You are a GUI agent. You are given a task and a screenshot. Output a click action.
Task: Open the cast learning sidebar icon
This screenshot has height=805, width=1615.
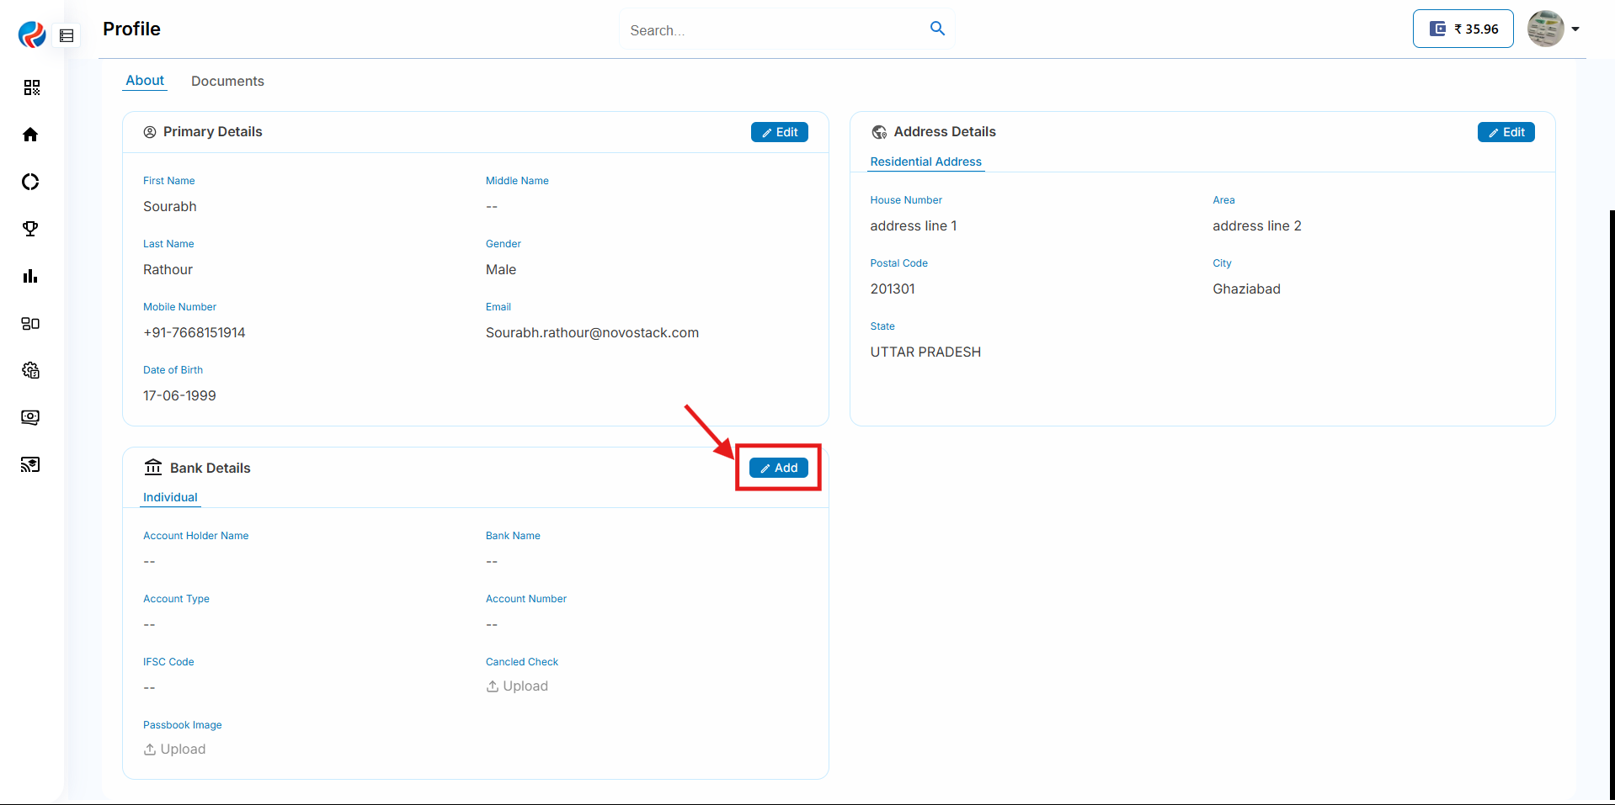tap(31, 464)
